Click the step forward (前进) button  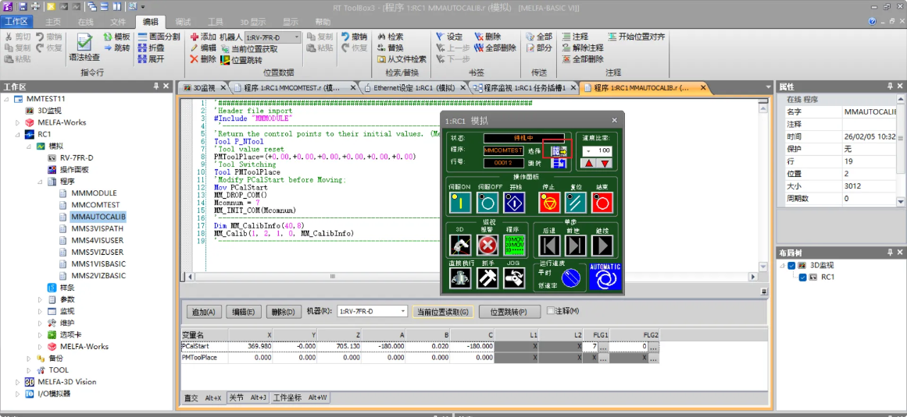click(x=576, y=246)
